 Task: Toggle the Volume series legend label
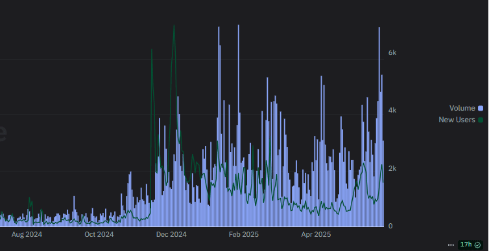[462, 108]
